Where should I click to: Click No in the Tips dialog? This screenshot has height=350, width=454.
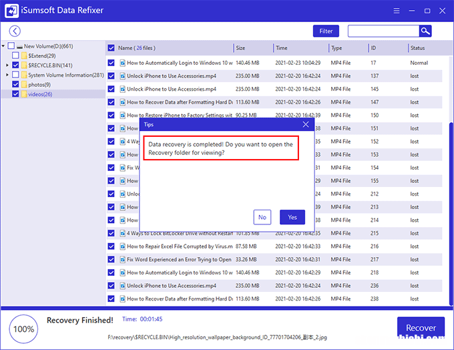pos(262,217)
